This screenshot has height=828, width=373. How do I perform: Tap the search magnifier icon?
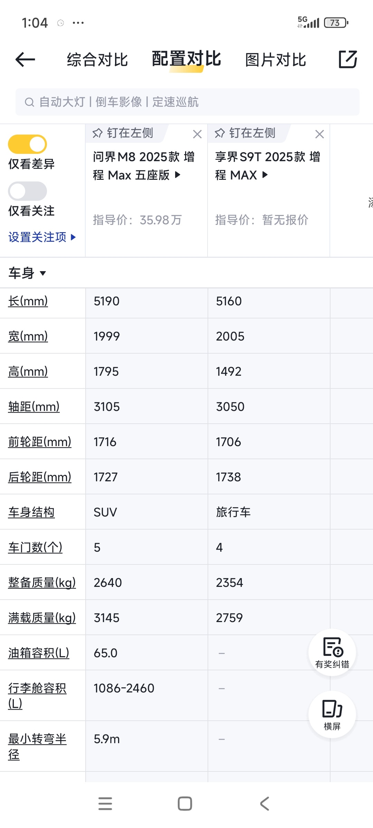tap(29, 102)
